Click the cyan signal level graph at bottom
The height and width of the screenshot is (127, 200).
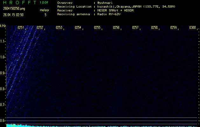click(x=13, y=125)
